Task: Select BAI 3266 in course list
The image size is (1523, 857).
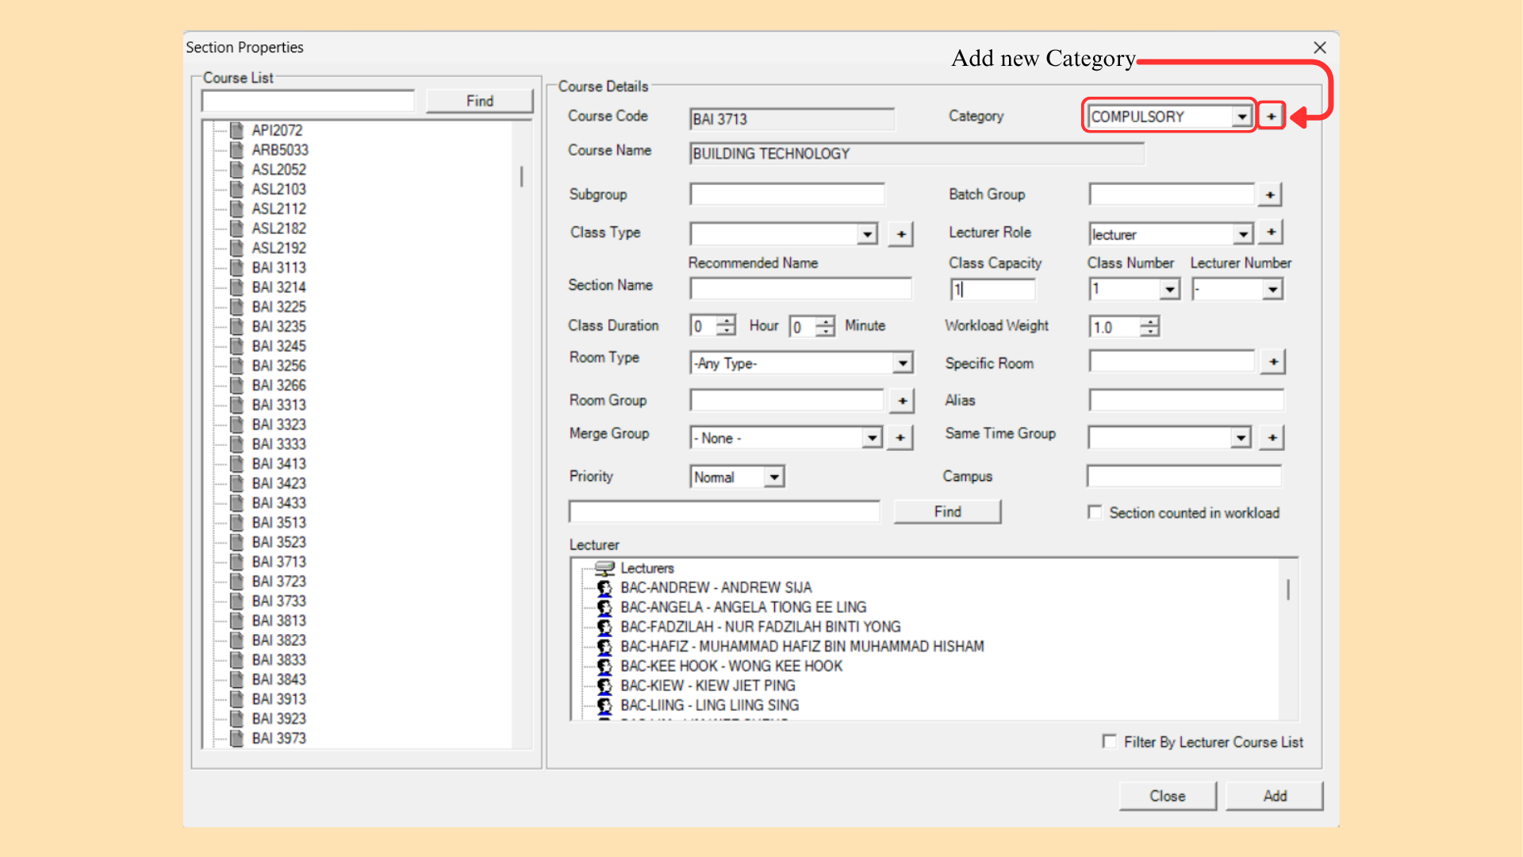Action: coord(278,385)
